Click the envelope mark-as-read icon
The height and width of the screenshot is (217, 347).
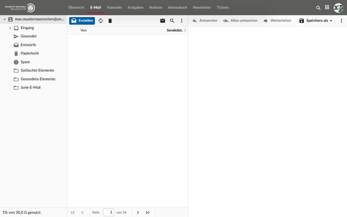[163, 21]
